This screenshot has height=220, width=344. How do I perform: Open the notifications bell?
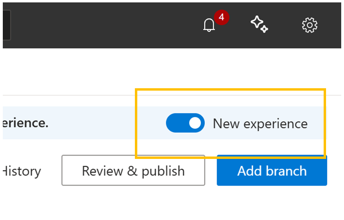[209, 26]
